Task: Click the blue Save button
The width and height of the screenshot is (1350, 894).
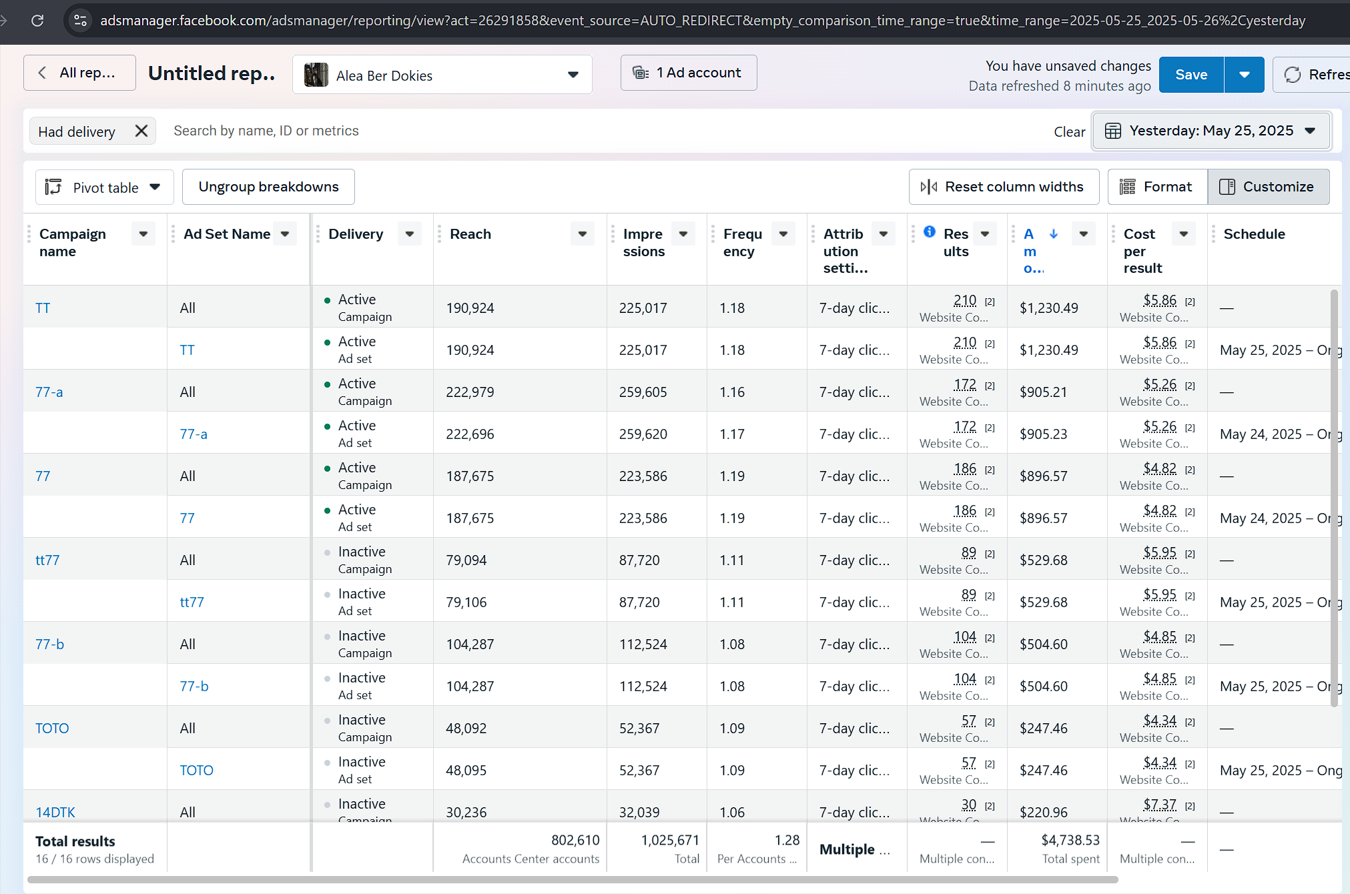Action: [1191, 75]
